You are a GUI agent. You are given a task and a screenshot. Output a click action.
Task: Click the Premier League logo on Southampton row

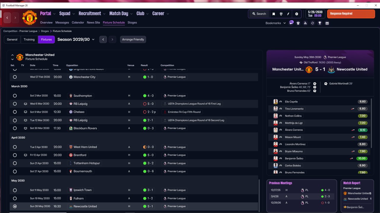tap(165, 96)
